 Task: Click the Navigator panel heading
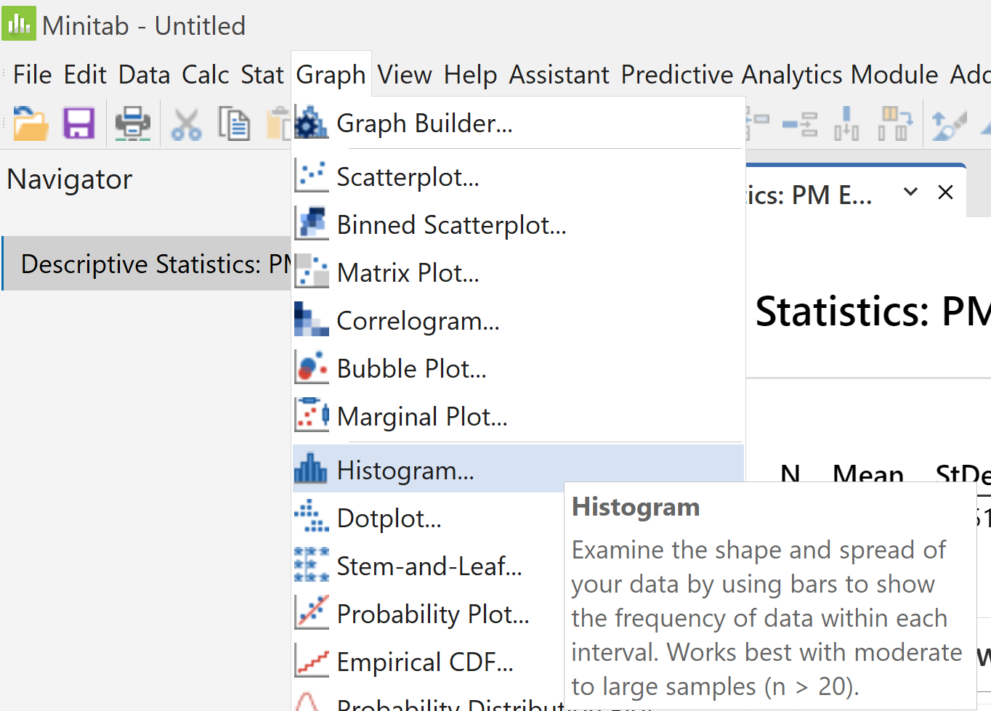[70, 179]
